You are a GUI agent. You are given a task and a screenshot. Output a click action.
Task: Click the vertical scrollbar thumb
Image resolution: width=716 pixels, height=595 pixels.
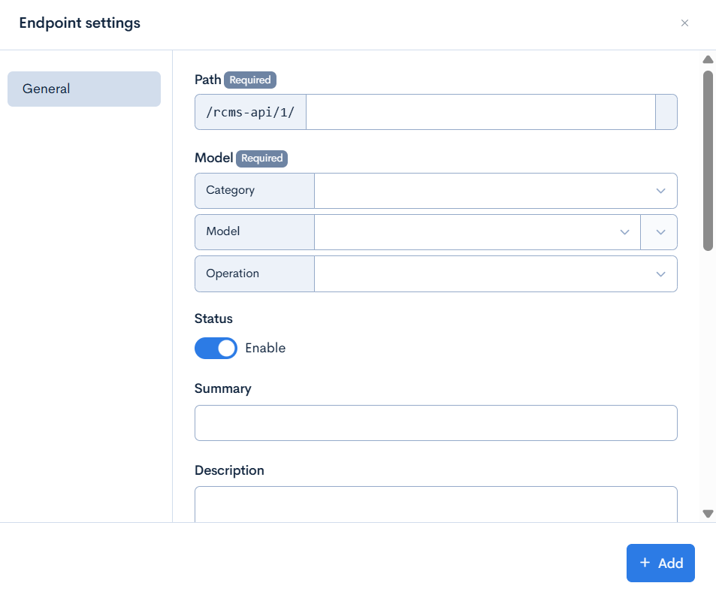tap(707, 159)
